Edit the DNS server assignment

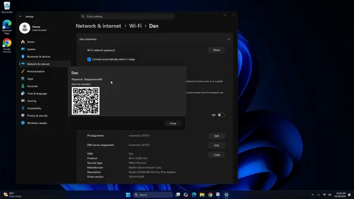tap(216, 145)
